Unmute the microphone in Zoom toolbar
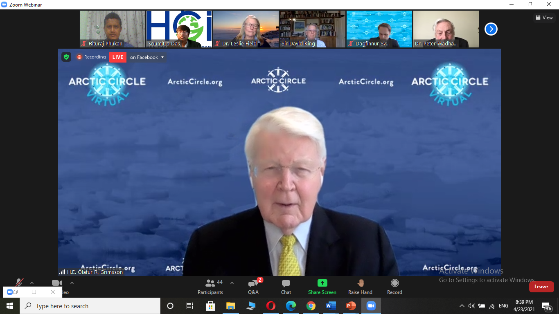Image resolution: width=559 pixels, height=314 pixels. pyautogui.click(x=19, y=283)
